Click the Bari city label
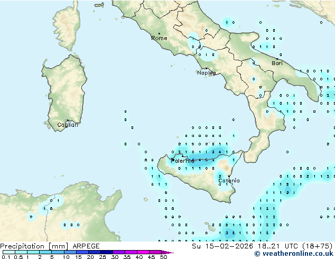 (277, 63)
